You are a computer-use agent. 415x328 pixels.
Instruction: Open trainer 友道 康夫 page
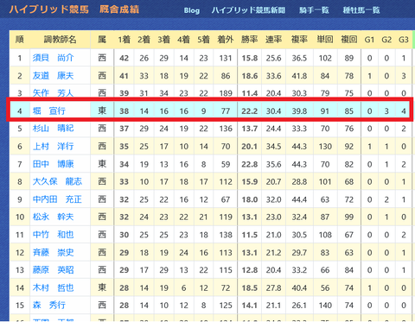(x=53, y=76)
